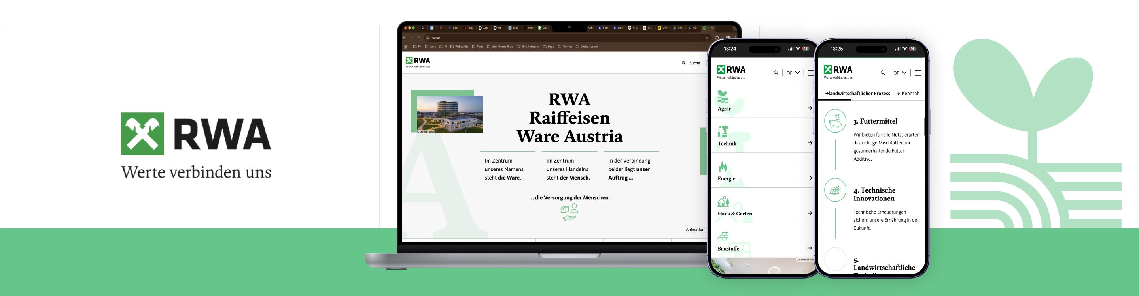Expand the DE language dropdown on the 13:25 phone
Screen dimensions: 1139x296
[x=900, y=73]
